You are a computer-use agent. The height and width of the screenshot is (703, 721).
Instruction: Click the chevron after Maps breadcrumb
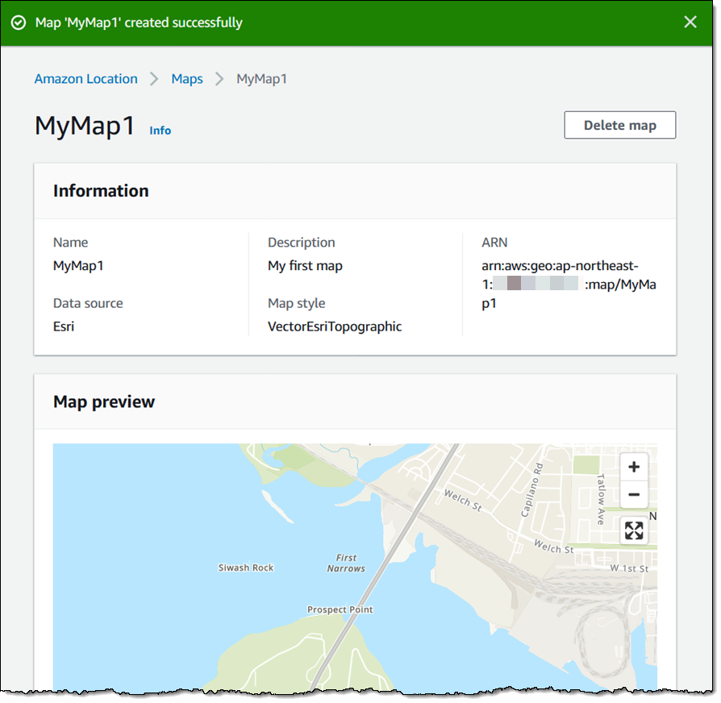pyautogui.click(x=219, y=79)
